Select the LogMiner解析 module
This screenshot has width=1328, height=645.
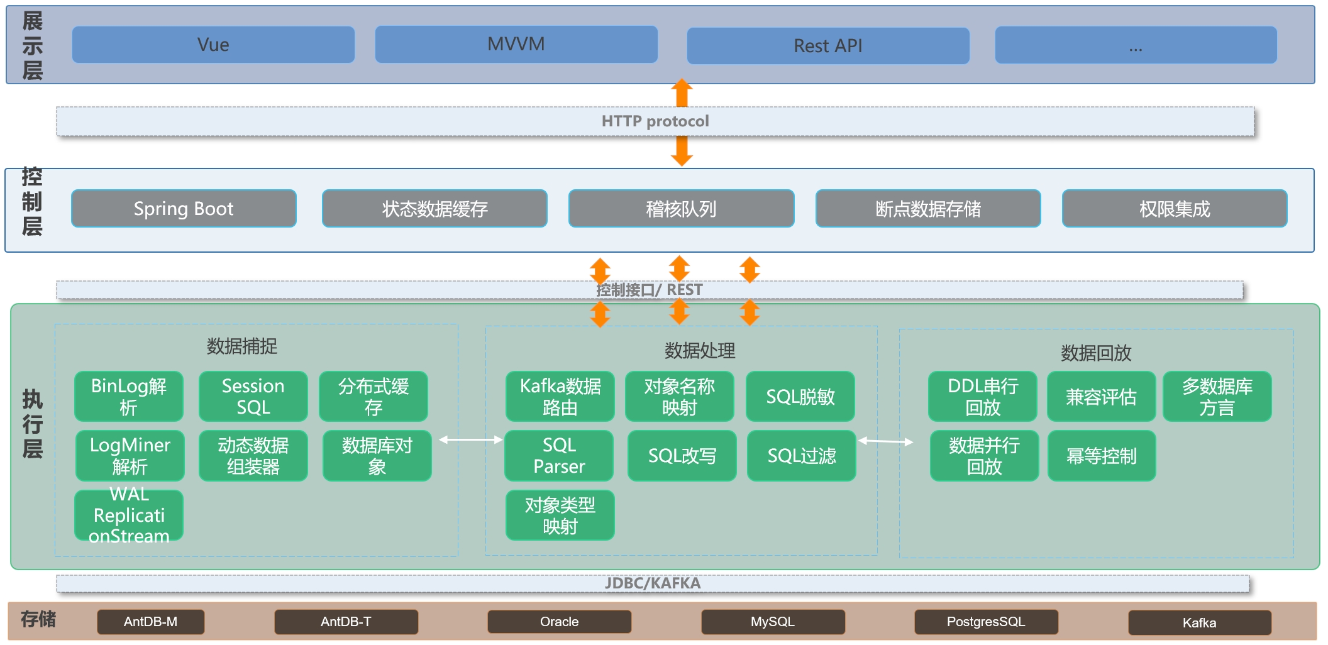pos(130,456)
